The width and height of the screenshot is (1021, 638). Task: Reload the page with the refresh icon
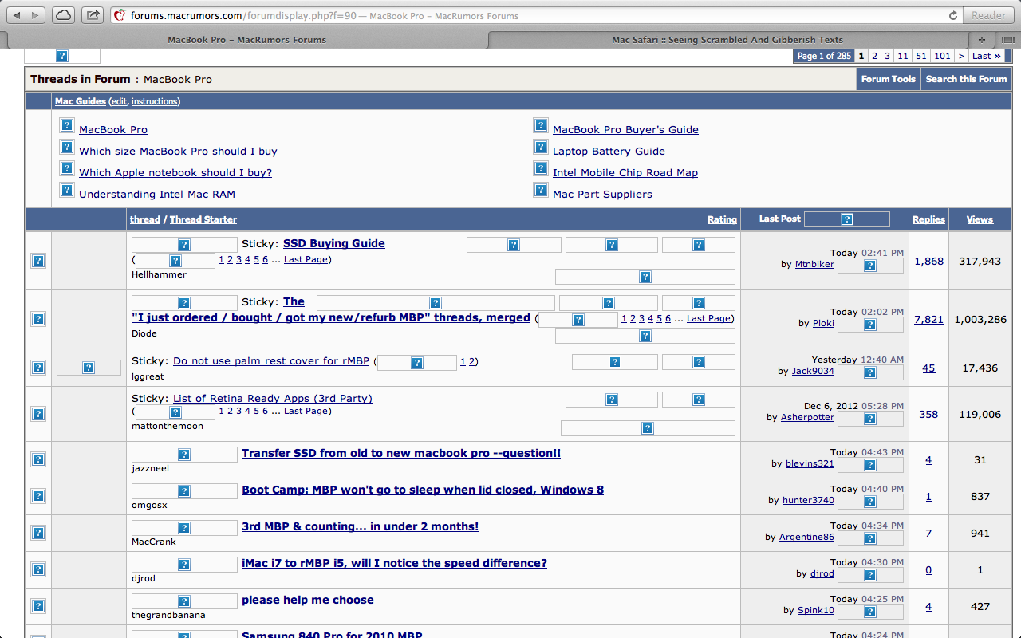(952, 15)
